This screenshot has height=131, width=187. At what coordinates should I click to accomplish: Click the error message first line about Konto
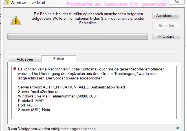(91, 69)
